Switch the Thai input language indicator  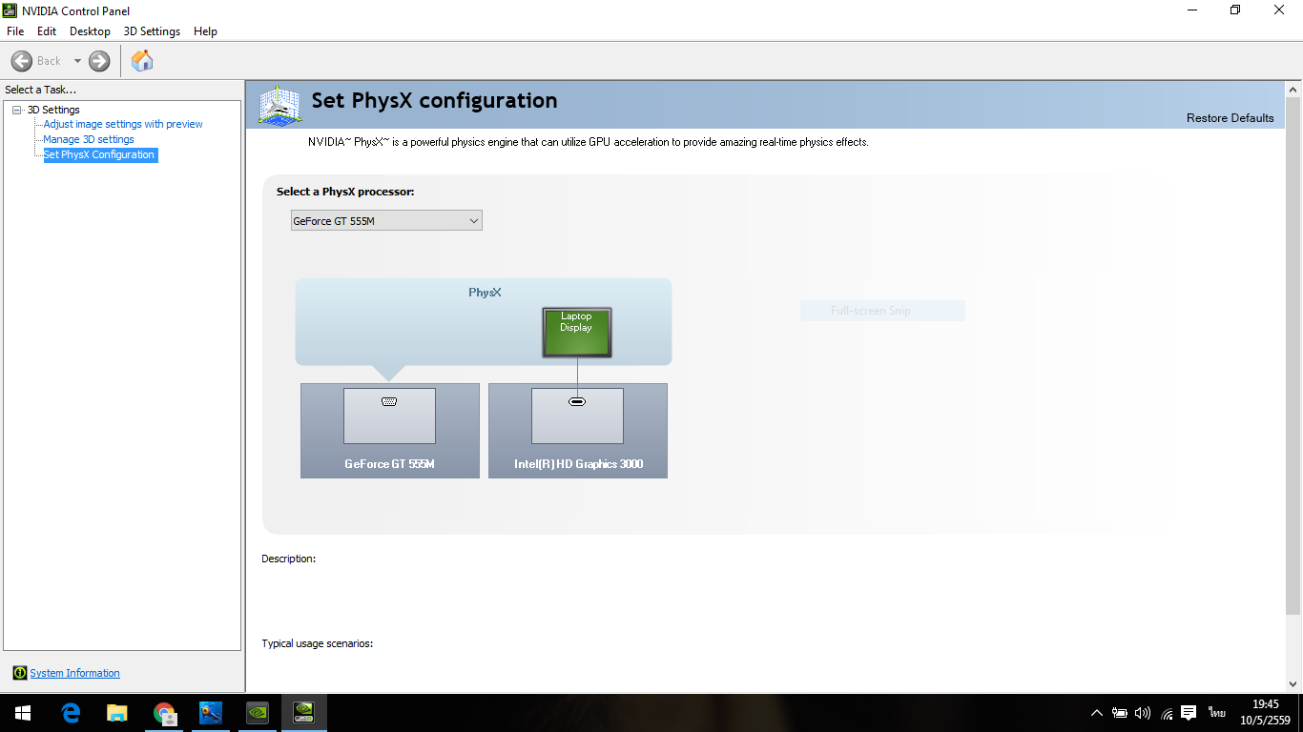click(1217, 713)
